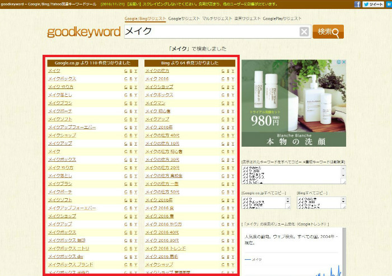Click the Facebook share icon

point(357,4)
